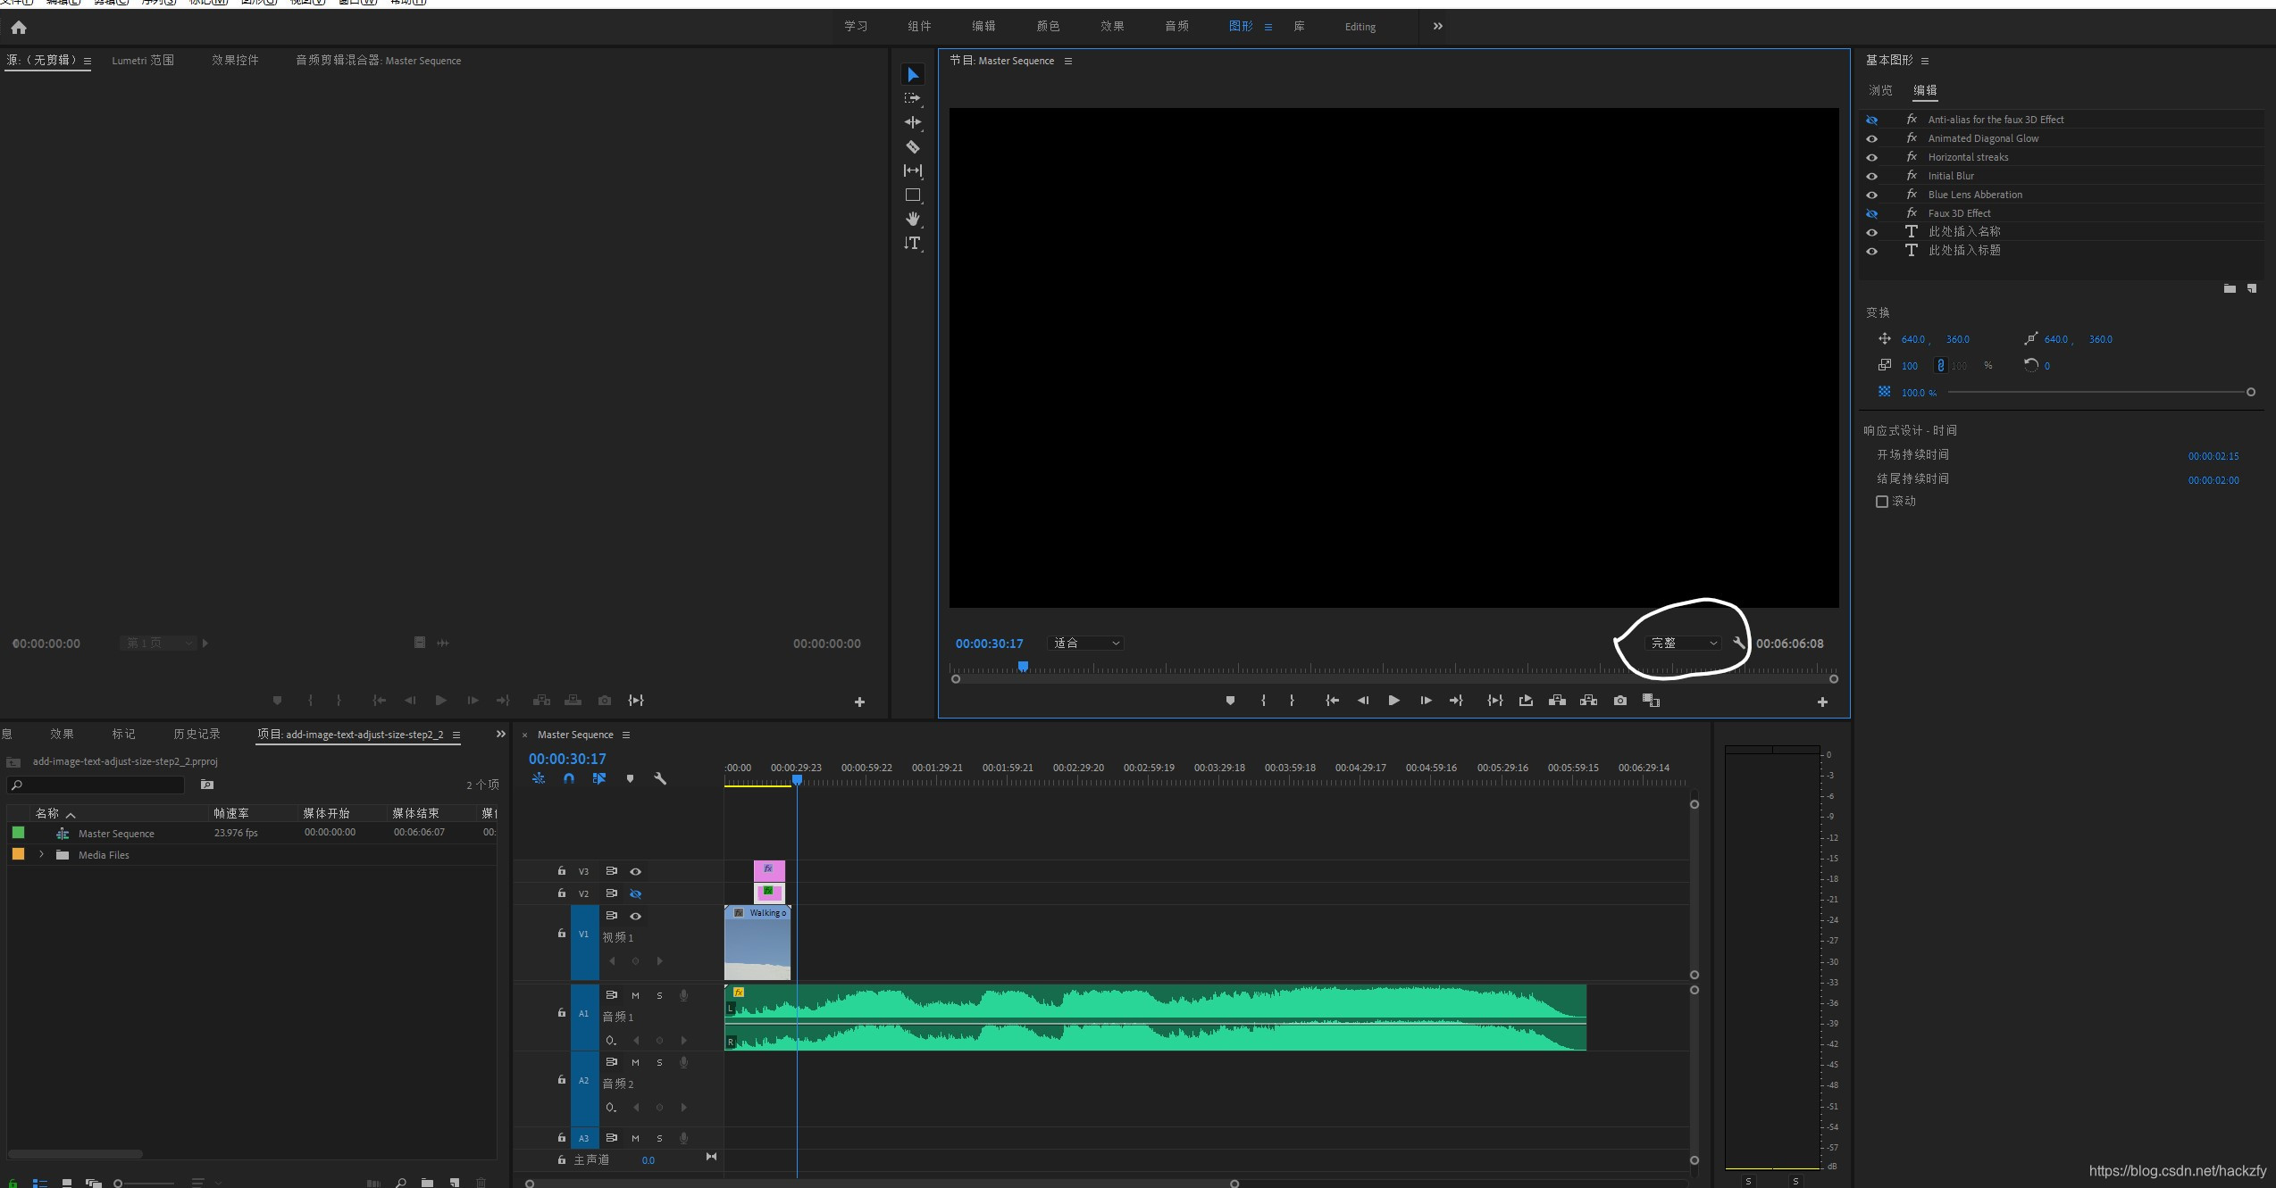Image resolution: width=2276 pixels, height=1188 pixels.
Task: Open the 完整 playback resolution dropdown
Action: click(1684, 643)
